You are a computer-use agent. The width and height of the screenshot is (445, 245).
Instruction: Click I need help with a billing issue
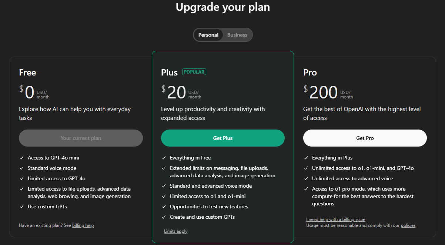pyautogui.click(x=336, y=219)
